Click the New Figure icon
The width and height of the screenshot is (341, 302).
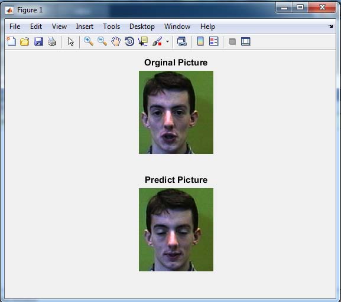[11, 41]
